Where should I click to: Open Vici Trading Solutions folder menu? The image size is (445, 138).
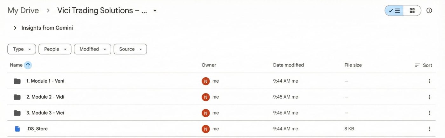click(x=155, y=10)
